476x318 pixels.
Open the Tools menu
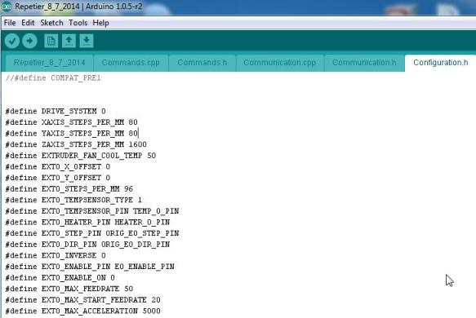tap(78, 23)
